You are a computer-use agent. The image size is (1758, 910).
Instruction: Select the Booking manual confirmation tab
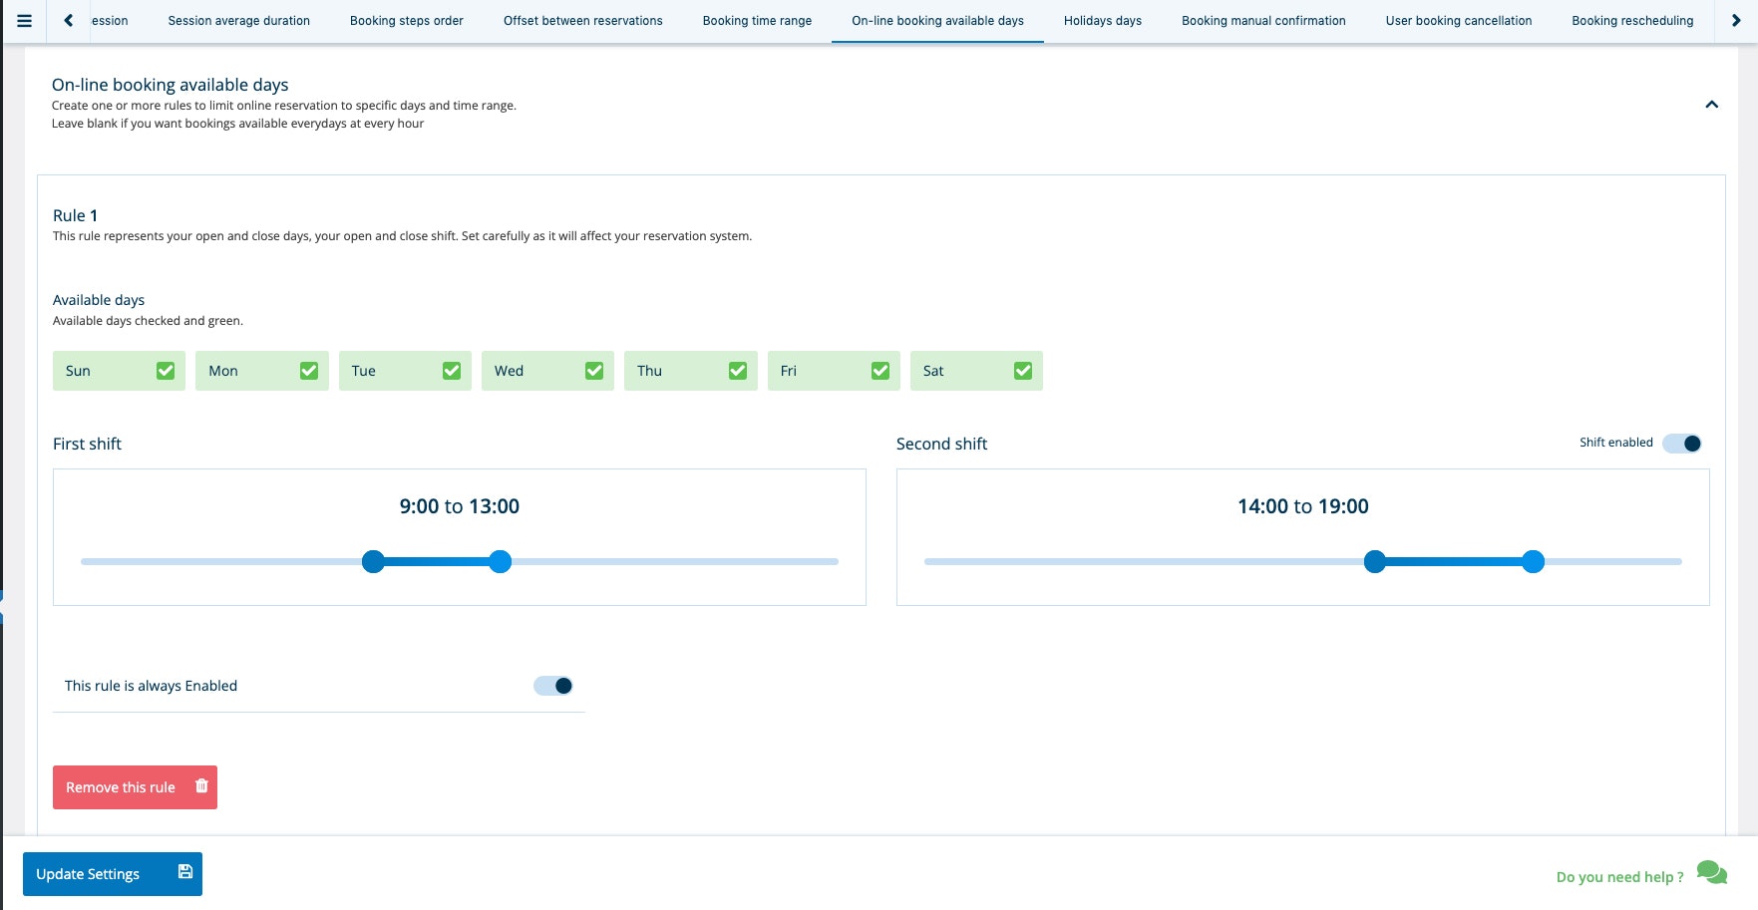(1262, 20)
